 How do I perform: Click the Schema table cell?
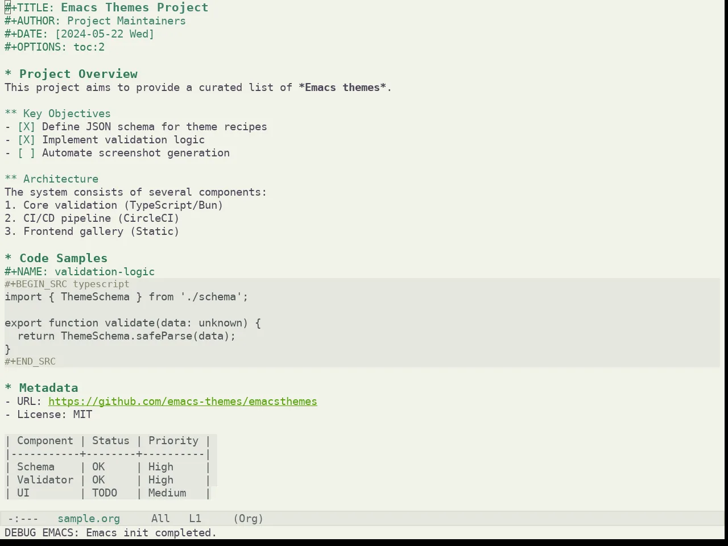click(x=36, y=467)
